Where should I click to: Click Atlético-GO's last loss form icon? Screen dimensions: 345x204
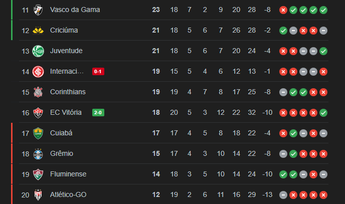(x=323, y=195)
